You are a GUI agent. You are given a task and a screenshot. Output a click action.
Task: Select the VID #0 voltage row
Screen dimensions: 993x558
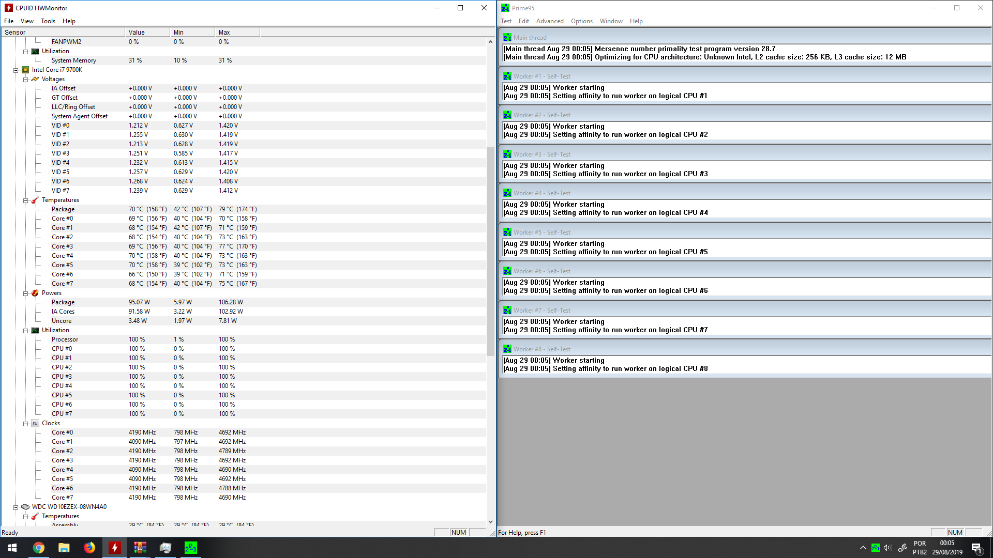243,126
